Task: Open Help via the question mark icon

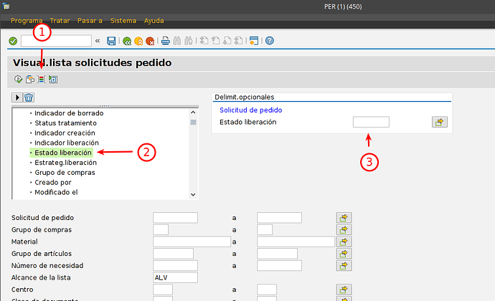Action: point(270,41)
